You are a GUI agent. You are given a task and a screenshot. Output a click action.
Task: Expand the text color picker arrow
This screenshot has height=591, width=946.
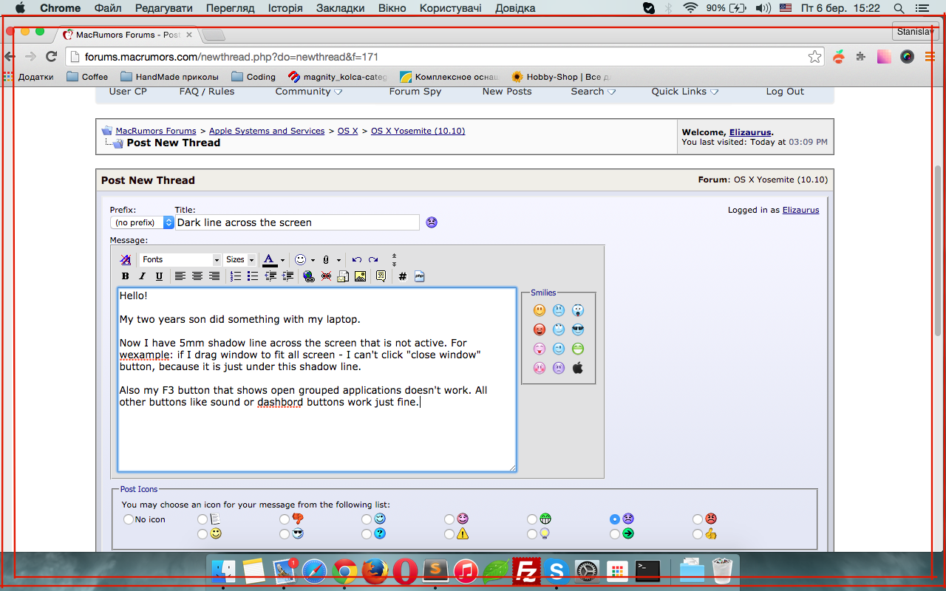point(282,260)
